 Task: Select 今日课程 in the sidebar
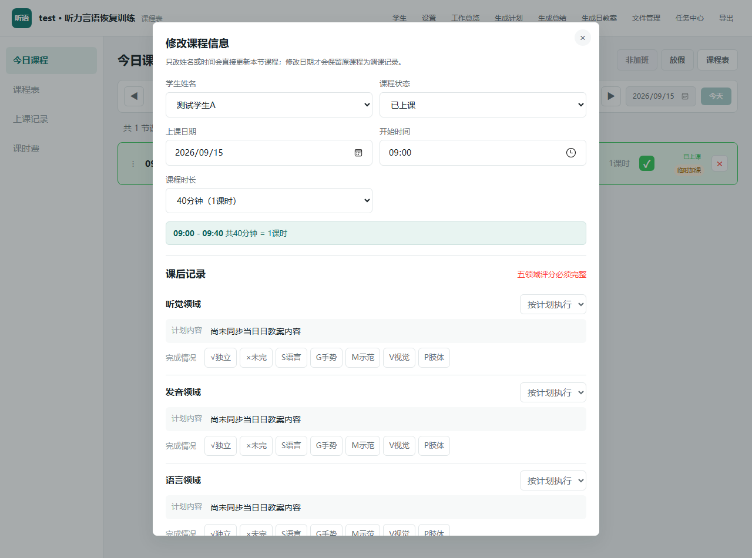point(51,60)
